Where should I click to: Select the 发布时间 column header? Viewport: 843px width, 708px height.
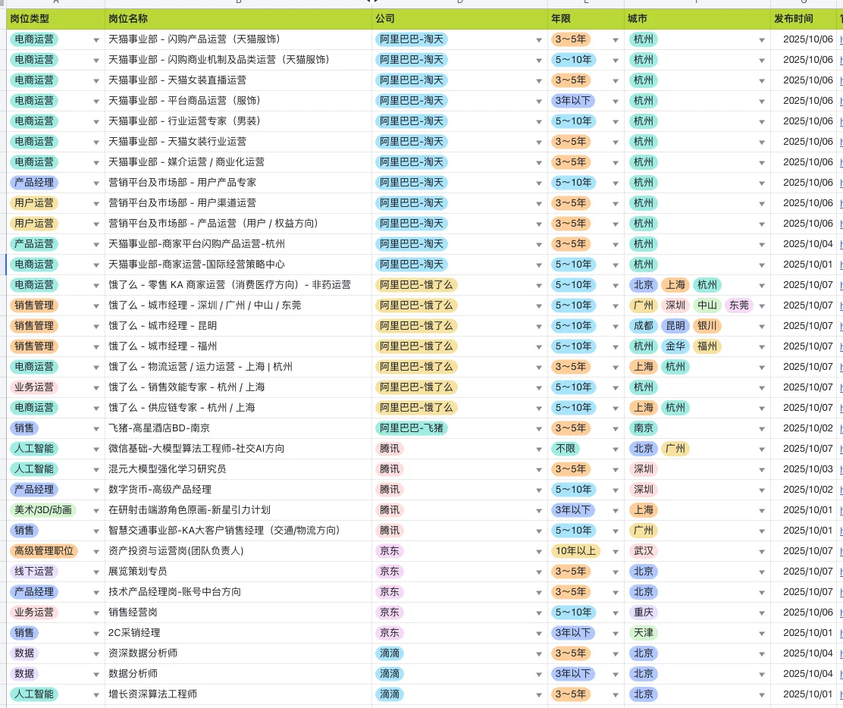pos(804,19)
